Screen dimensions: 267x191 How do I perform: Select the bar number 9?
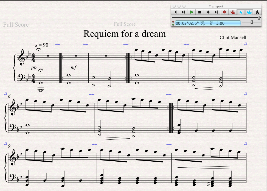pyautogui.click(x=9, y=146)
